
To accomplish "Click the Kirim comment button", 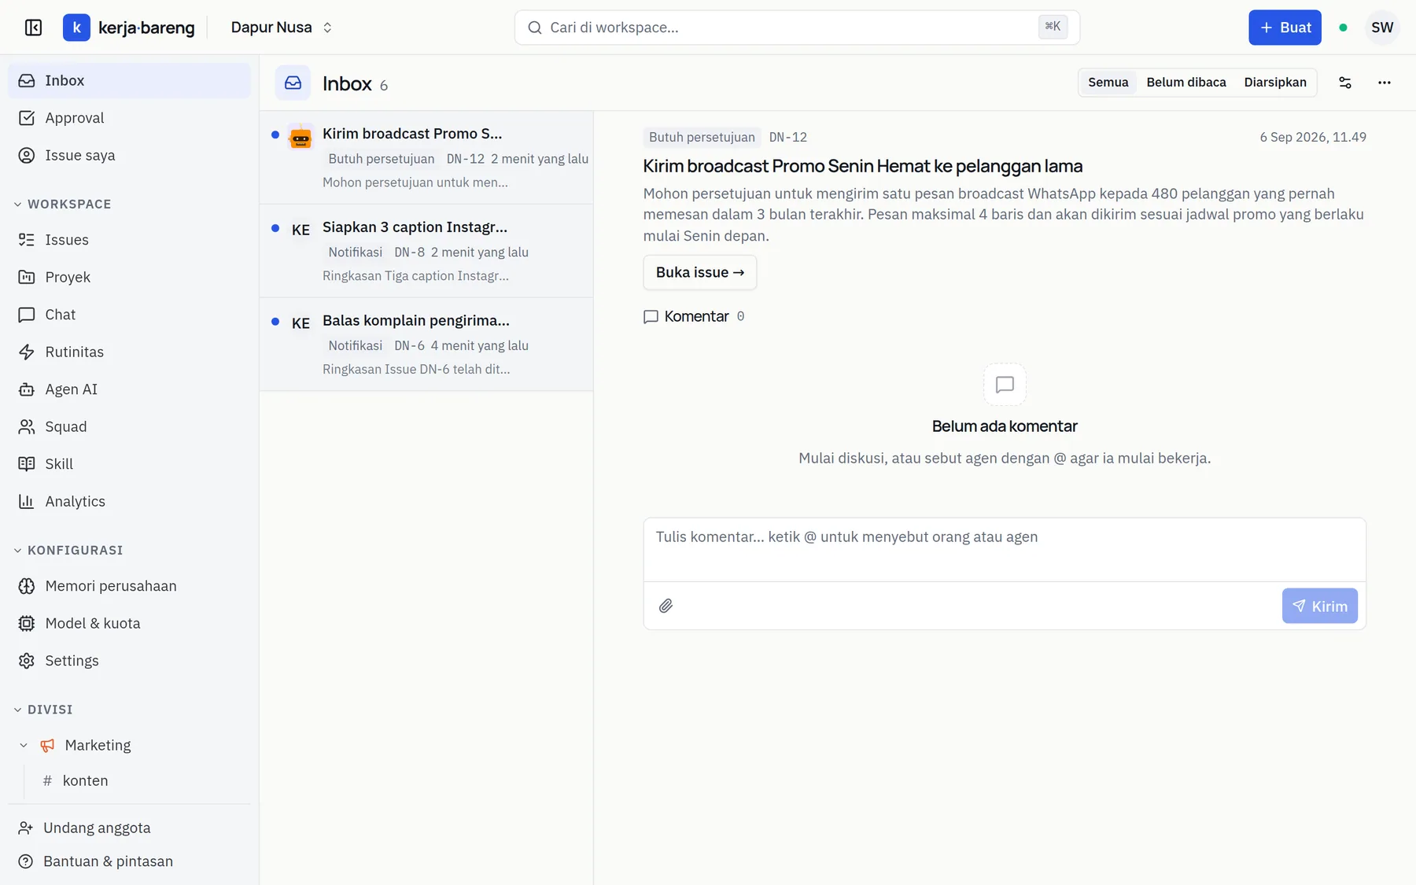I will point(1319,606).
